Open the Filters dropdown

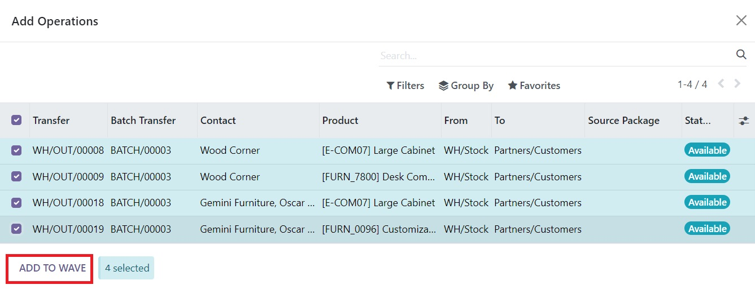click(405, 86)
